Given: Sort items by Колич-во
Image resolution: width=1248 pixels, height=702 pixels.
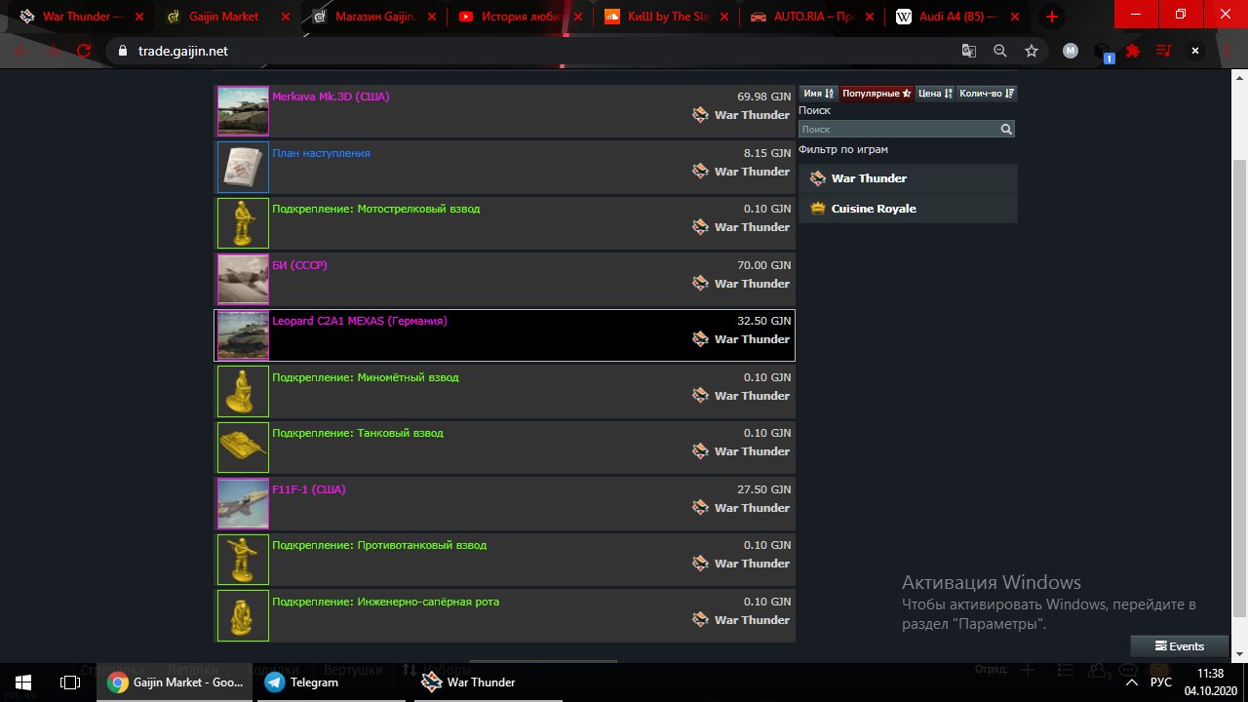Looking at the screenshot, I should [x=987, y=94].
